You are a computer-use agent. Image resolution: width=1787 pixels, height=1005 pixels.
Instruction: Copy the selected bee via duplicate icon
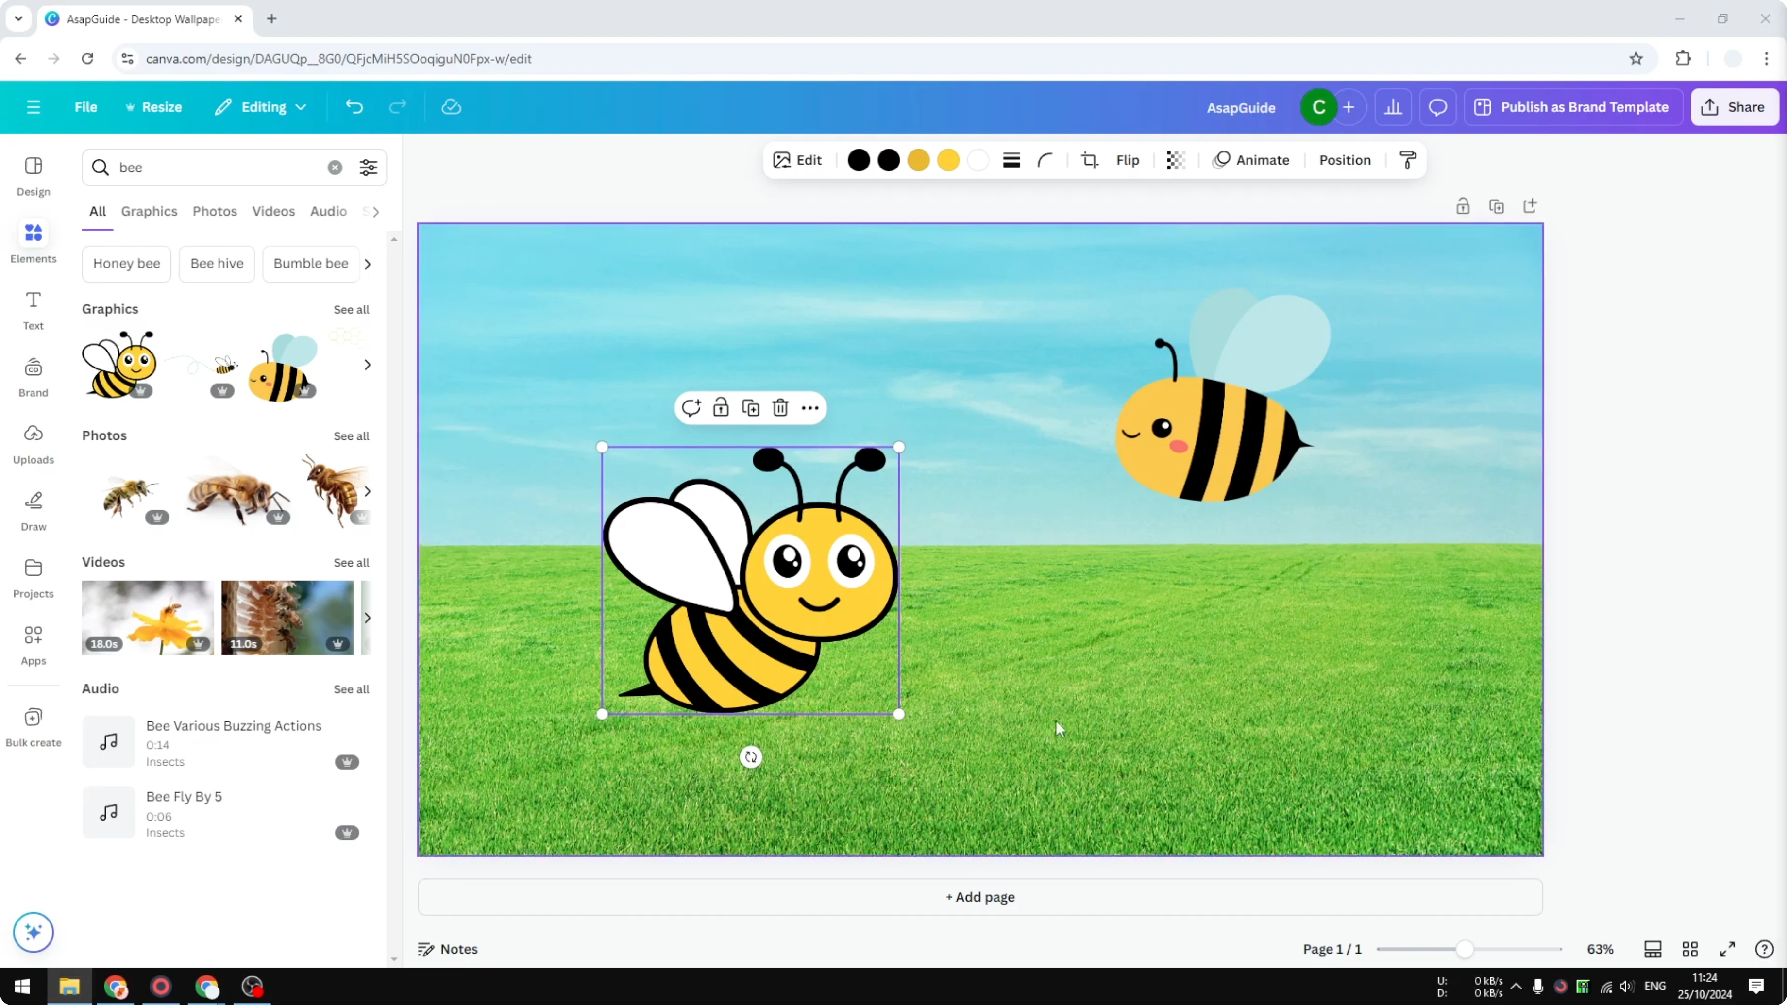[750, 408]
